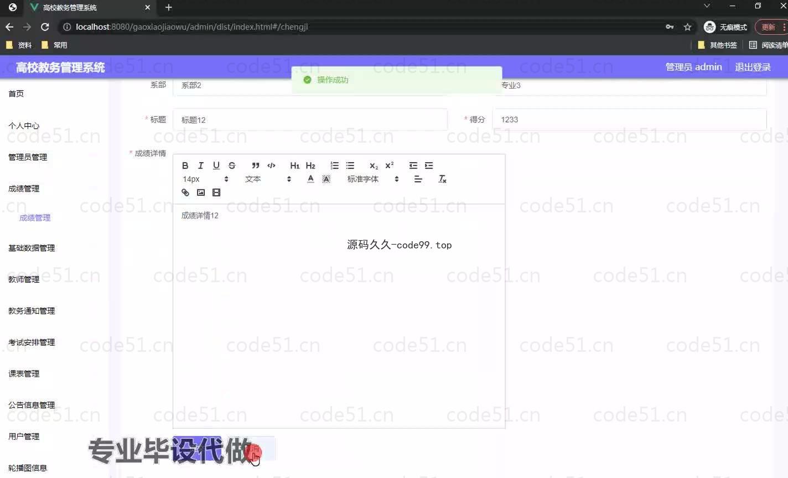Viewport: 788px width, 478px height.
Task: Open 个人中心 in the sidebar
Action: point(24,126)
